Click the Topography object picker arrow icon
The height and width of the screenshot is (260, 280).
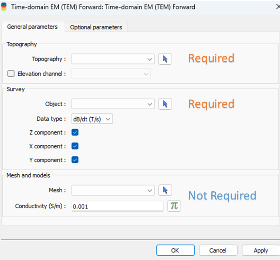point(165,59)
